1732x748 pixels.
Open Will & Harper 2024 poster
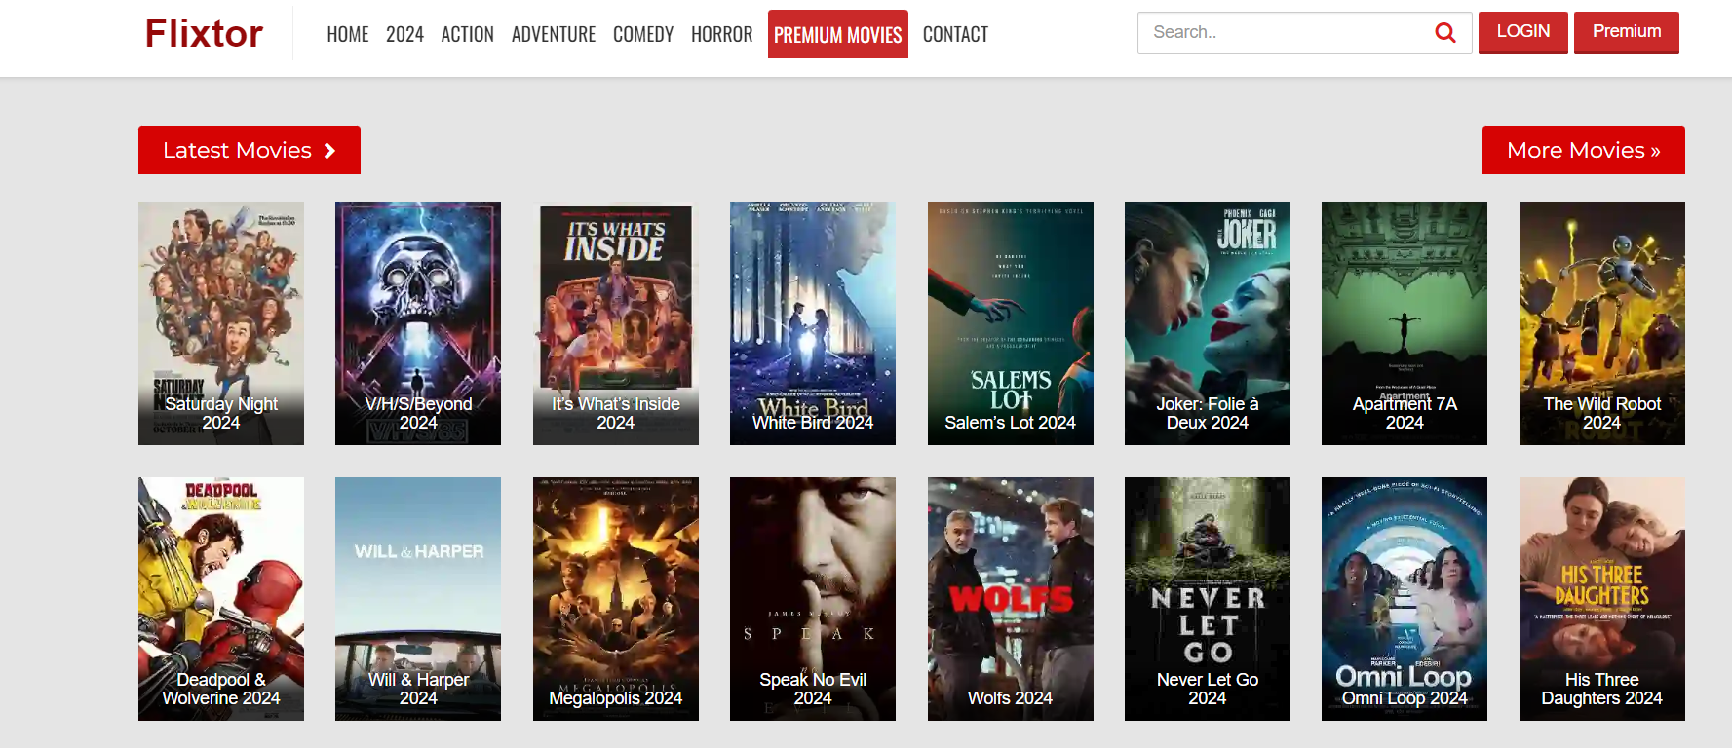click(x=418, y=599)
